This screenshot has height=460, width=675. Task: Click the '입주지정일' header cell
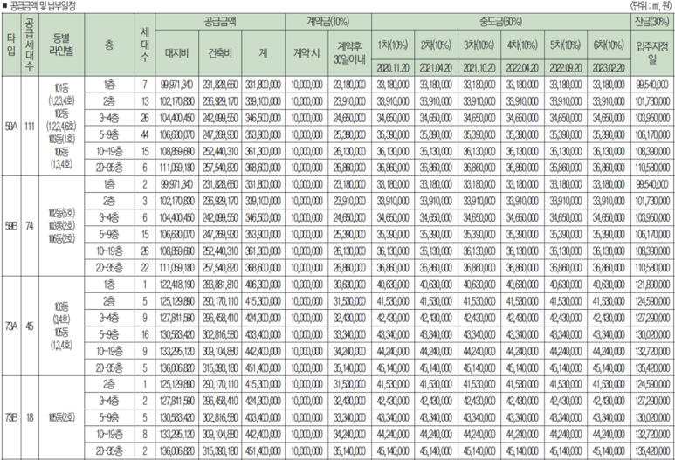652,53
